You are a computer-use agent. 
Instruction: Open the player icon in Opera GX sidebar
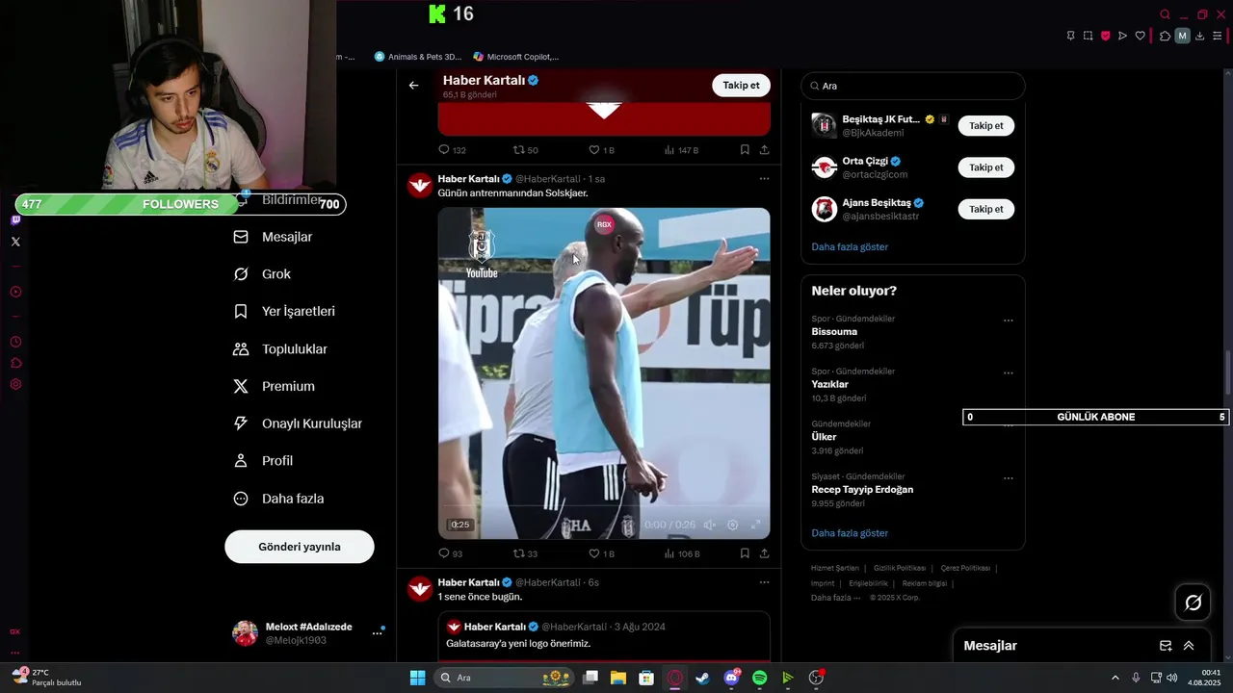point(15,292)
